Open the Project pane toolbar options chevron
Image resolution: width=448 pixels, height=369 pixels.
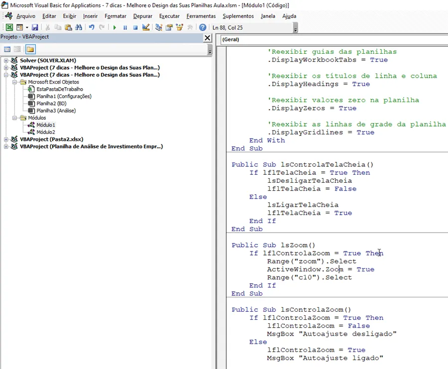tap(210, 50)
